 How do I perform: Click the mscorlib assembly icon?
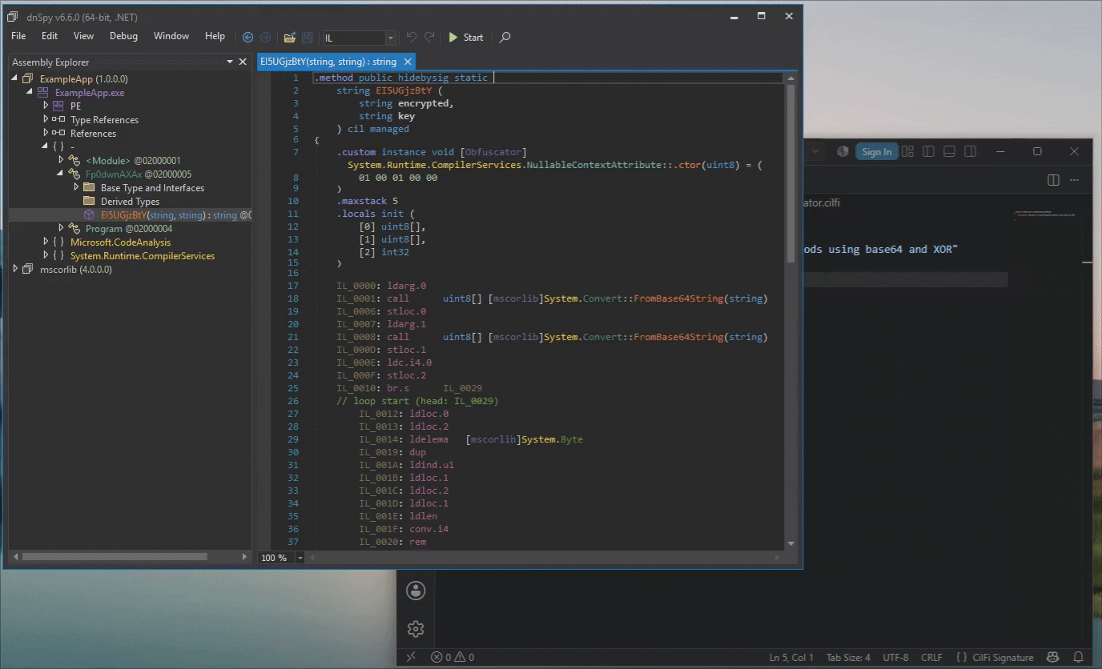pyautogui.click(x=28, y=270)
